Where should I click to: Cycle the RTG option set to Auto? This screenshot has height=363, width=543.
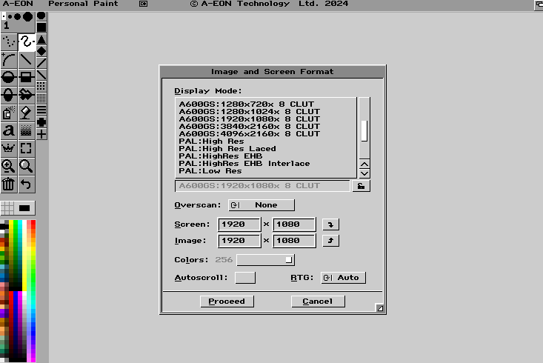(x=343, y=278)
